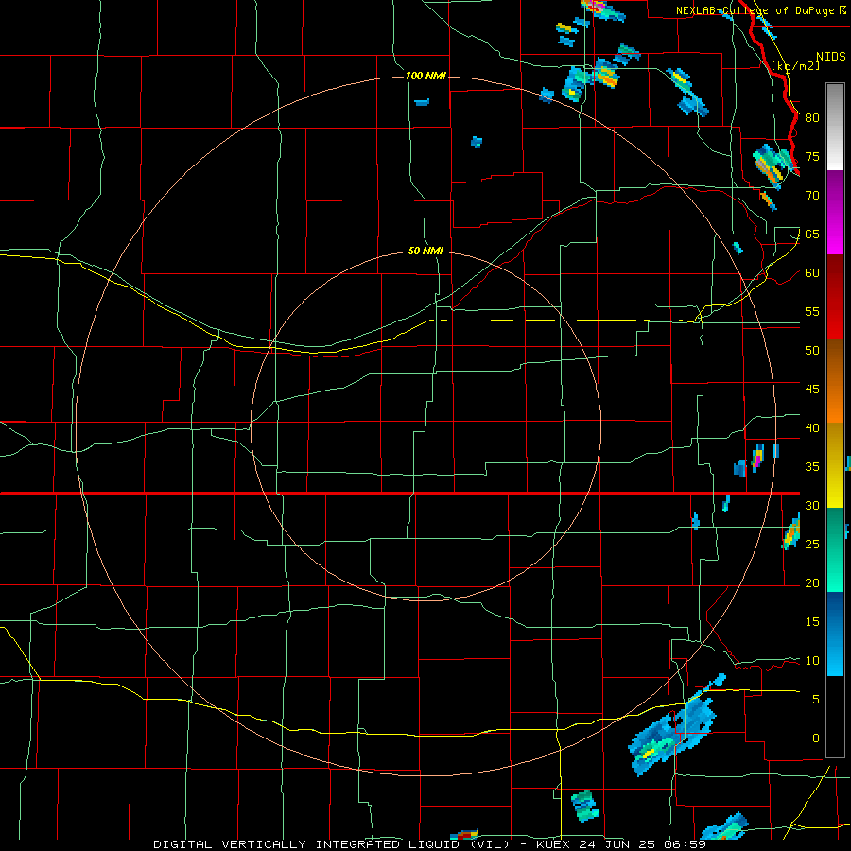Click the 60 value on the VIL scale

[812, 273]
